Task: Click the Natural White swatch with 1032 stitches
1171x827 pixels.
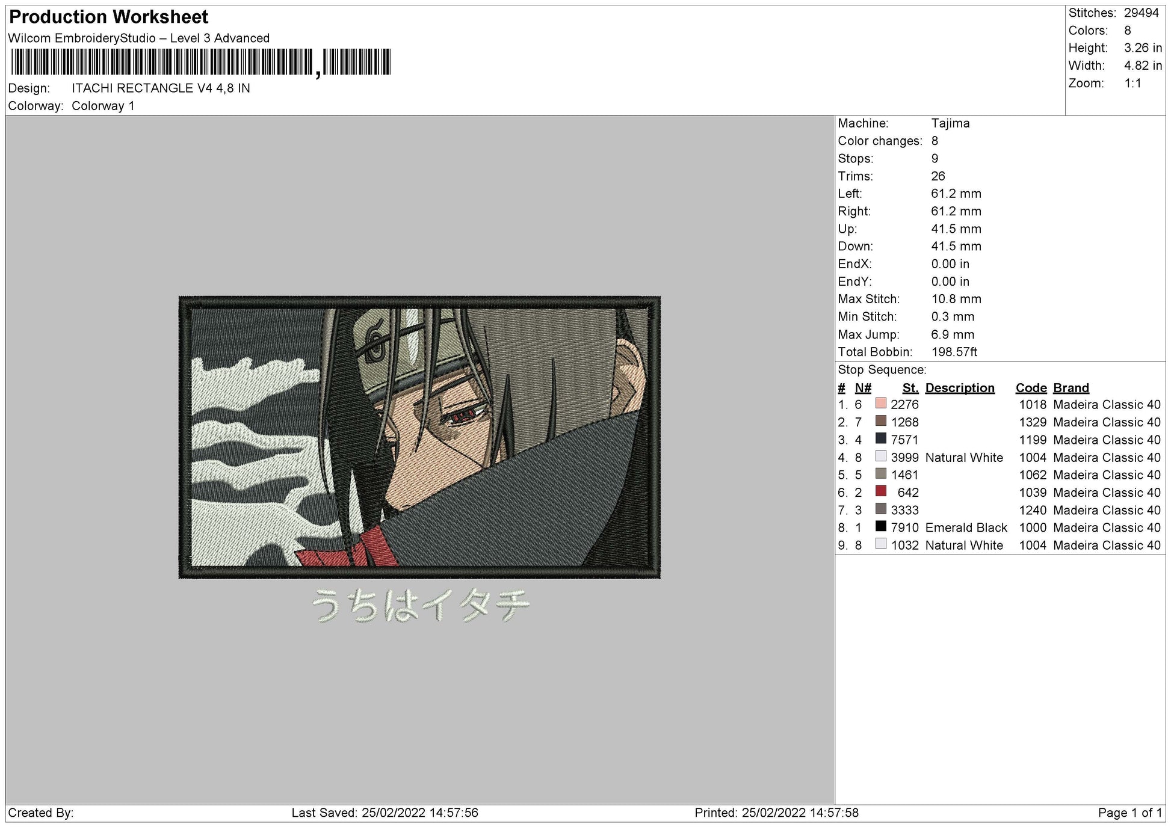Action: pos(881,544)
